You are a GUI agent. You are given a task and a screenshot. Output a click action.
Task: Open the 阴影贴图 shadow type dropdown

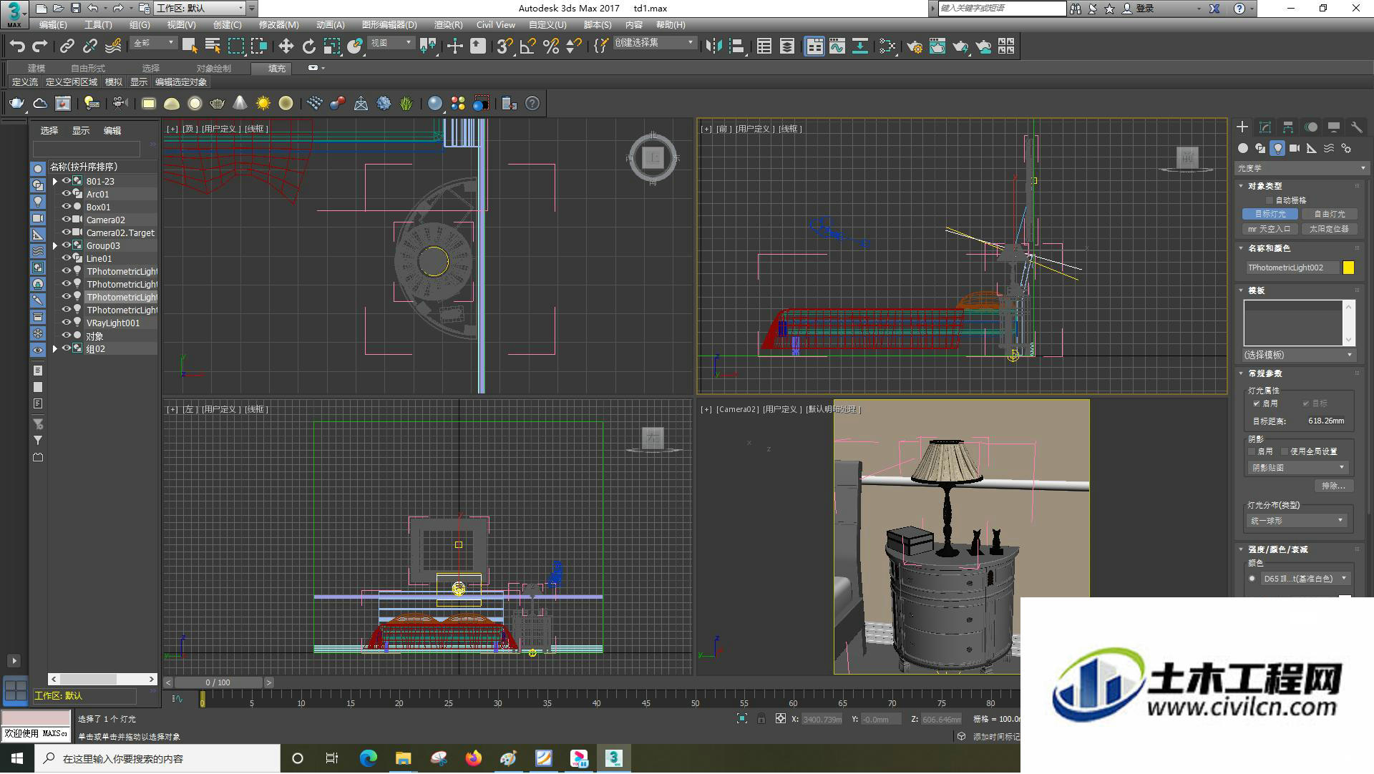coord(1298,467)
